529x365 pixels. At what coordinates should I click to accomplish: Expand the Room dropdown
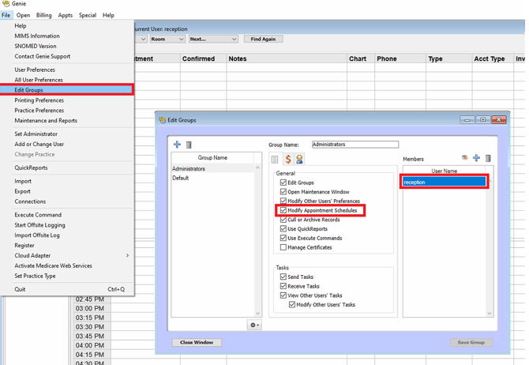(x=167, y=39)
